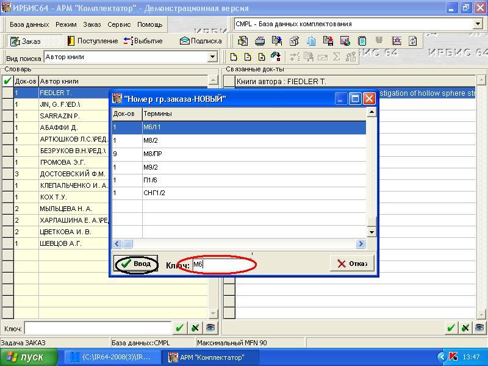
Task: Click the printer icon in the toolbar
Action: pos(260,41)
